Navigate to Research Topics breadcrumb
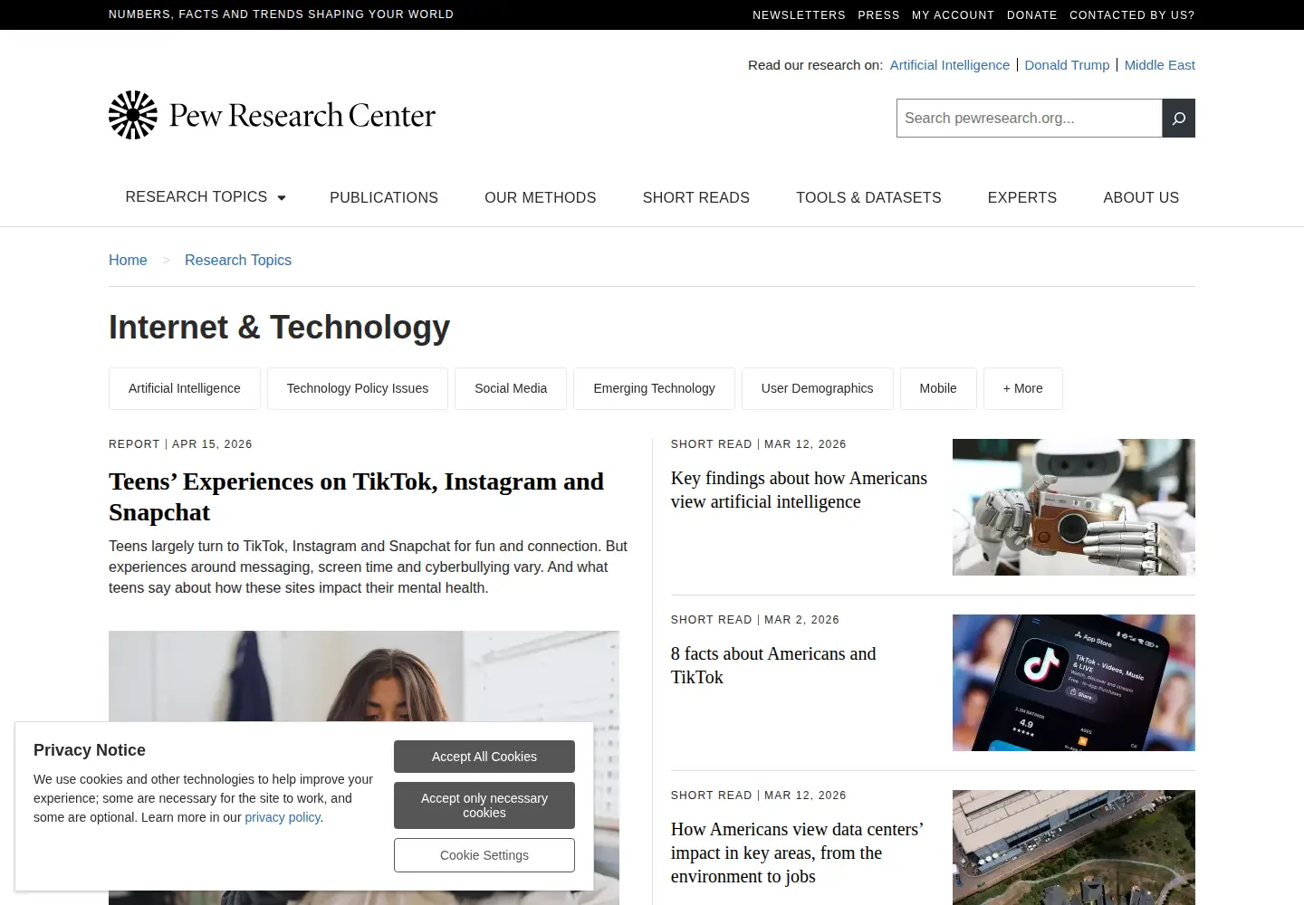This screenshot has height=905, width=1304. pyautogui.click(x=238, y=260)
